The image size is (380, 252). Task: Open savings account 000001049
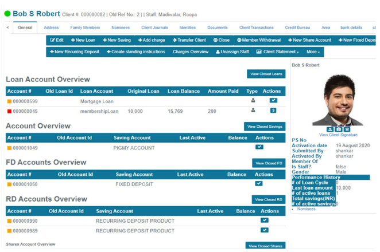click(25, 148)
